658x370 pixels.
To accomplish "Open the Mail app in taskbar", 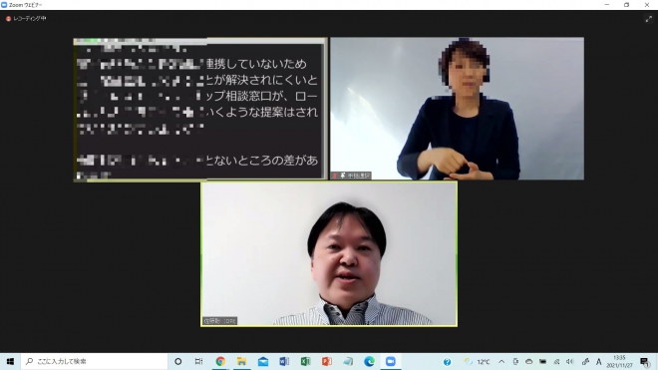I will 263,361.
